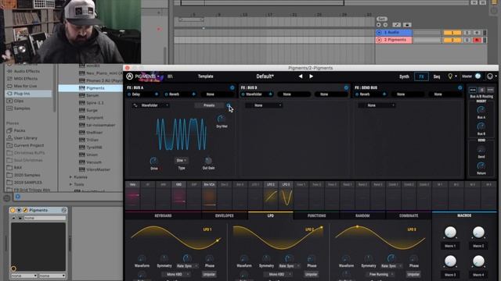This screenshot has width=501, height=281.
Task: Open the Packs folder in Places
Action: (x=20, y=130)
